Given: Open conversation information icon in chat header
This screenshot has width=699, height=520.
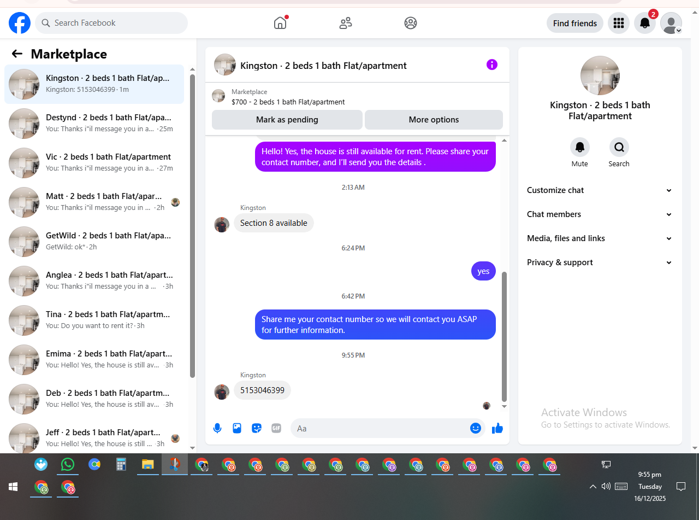Looking at the screenshot, I should pos(492,65).
